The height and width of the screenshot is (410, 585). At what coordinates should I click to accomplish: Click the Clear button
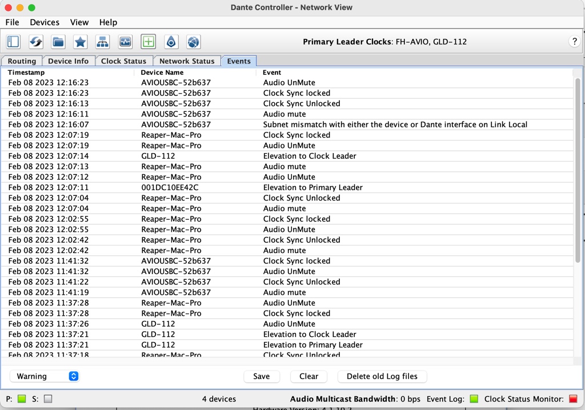pyautogui.click(x=309, y=376)
